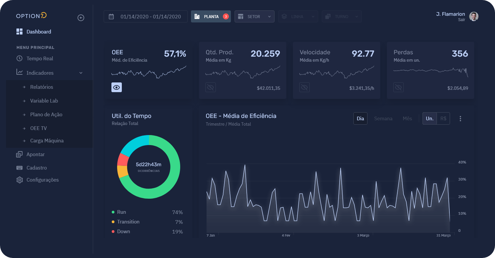Click the date range field
Viewport: 495px width, 258px height.
(x=146, y=16)
